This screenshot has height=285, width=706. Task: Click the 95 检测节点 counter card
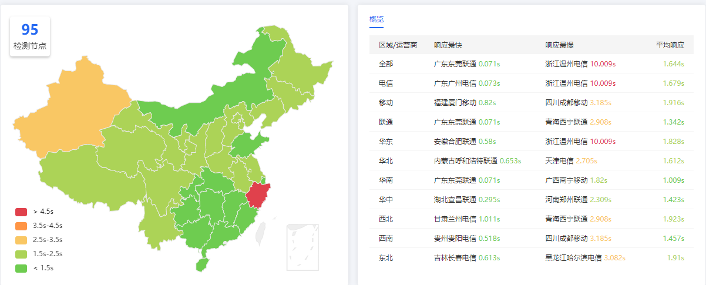tap(30, 36)
